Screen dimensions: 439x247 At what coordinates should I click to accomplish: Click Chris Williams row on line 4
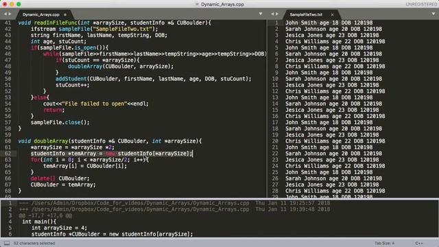[x=335, y=41]
